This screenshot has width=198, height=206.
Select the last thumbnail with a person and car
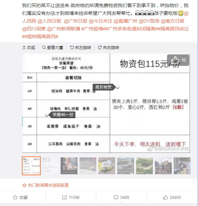pos(182,166)
